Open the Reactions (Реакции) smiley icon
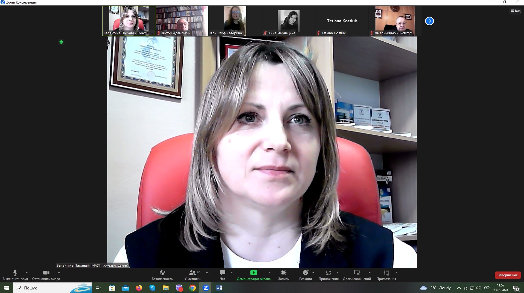 click(x=305, y=273)
